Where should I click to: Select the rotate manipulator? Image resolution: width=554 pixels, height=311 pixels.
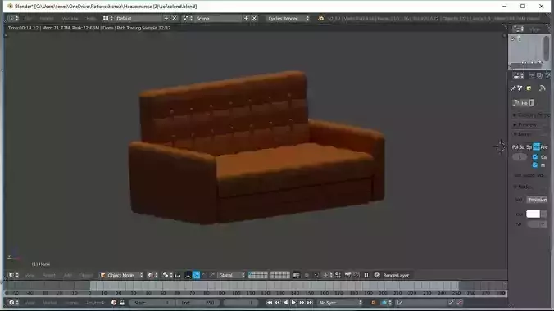204,275
